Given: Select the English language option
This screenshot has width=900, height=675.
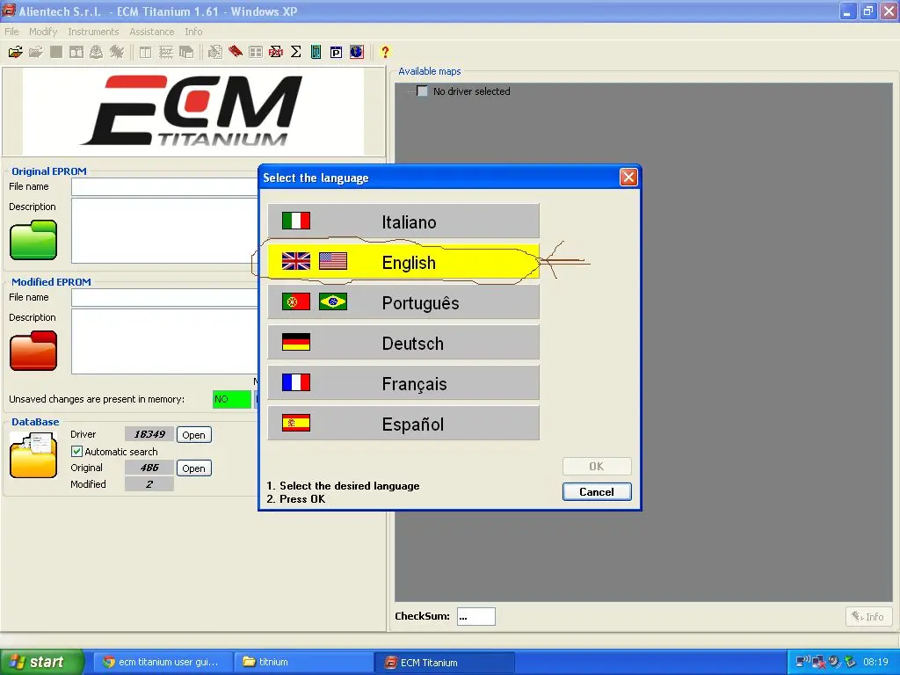Looking at the screenshot, I should [x=403, y=262].
